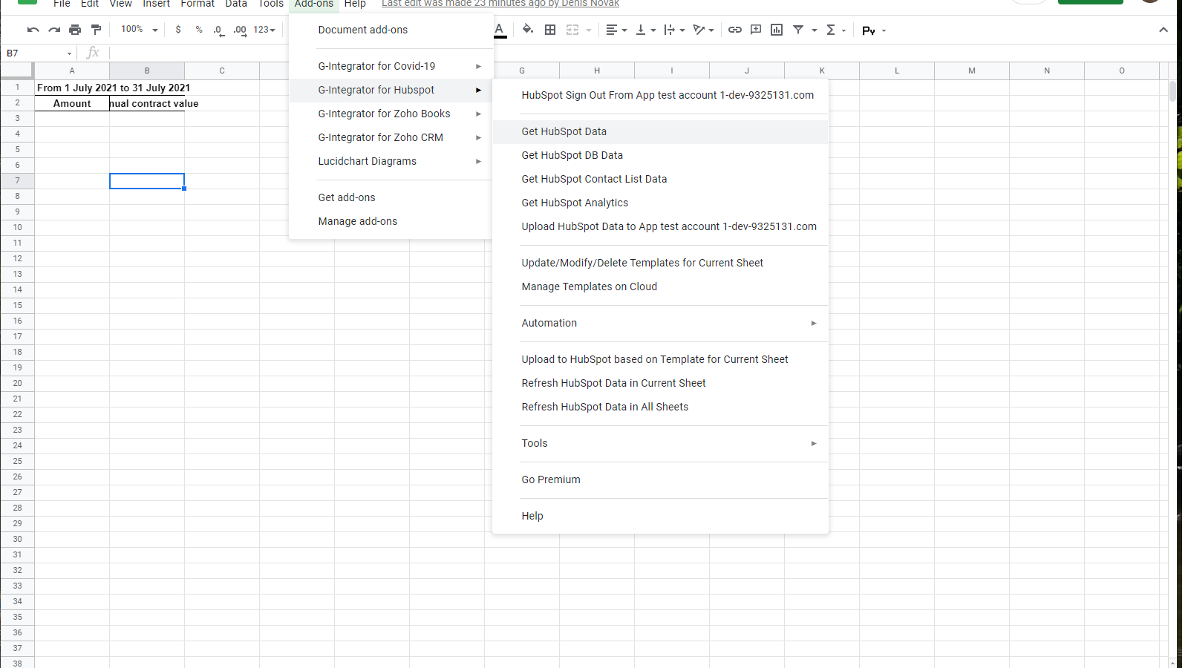Click the Redo icon
1188x668 pixels.
click(54, 30)
